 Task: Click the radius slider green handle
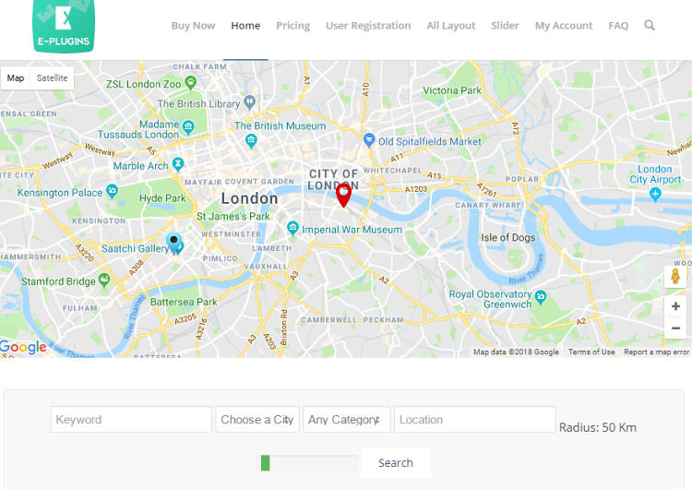tap(265, 463)
